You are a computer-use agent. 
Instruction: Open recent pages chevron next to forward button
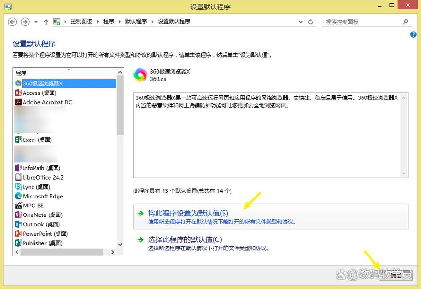coord(35,22)
